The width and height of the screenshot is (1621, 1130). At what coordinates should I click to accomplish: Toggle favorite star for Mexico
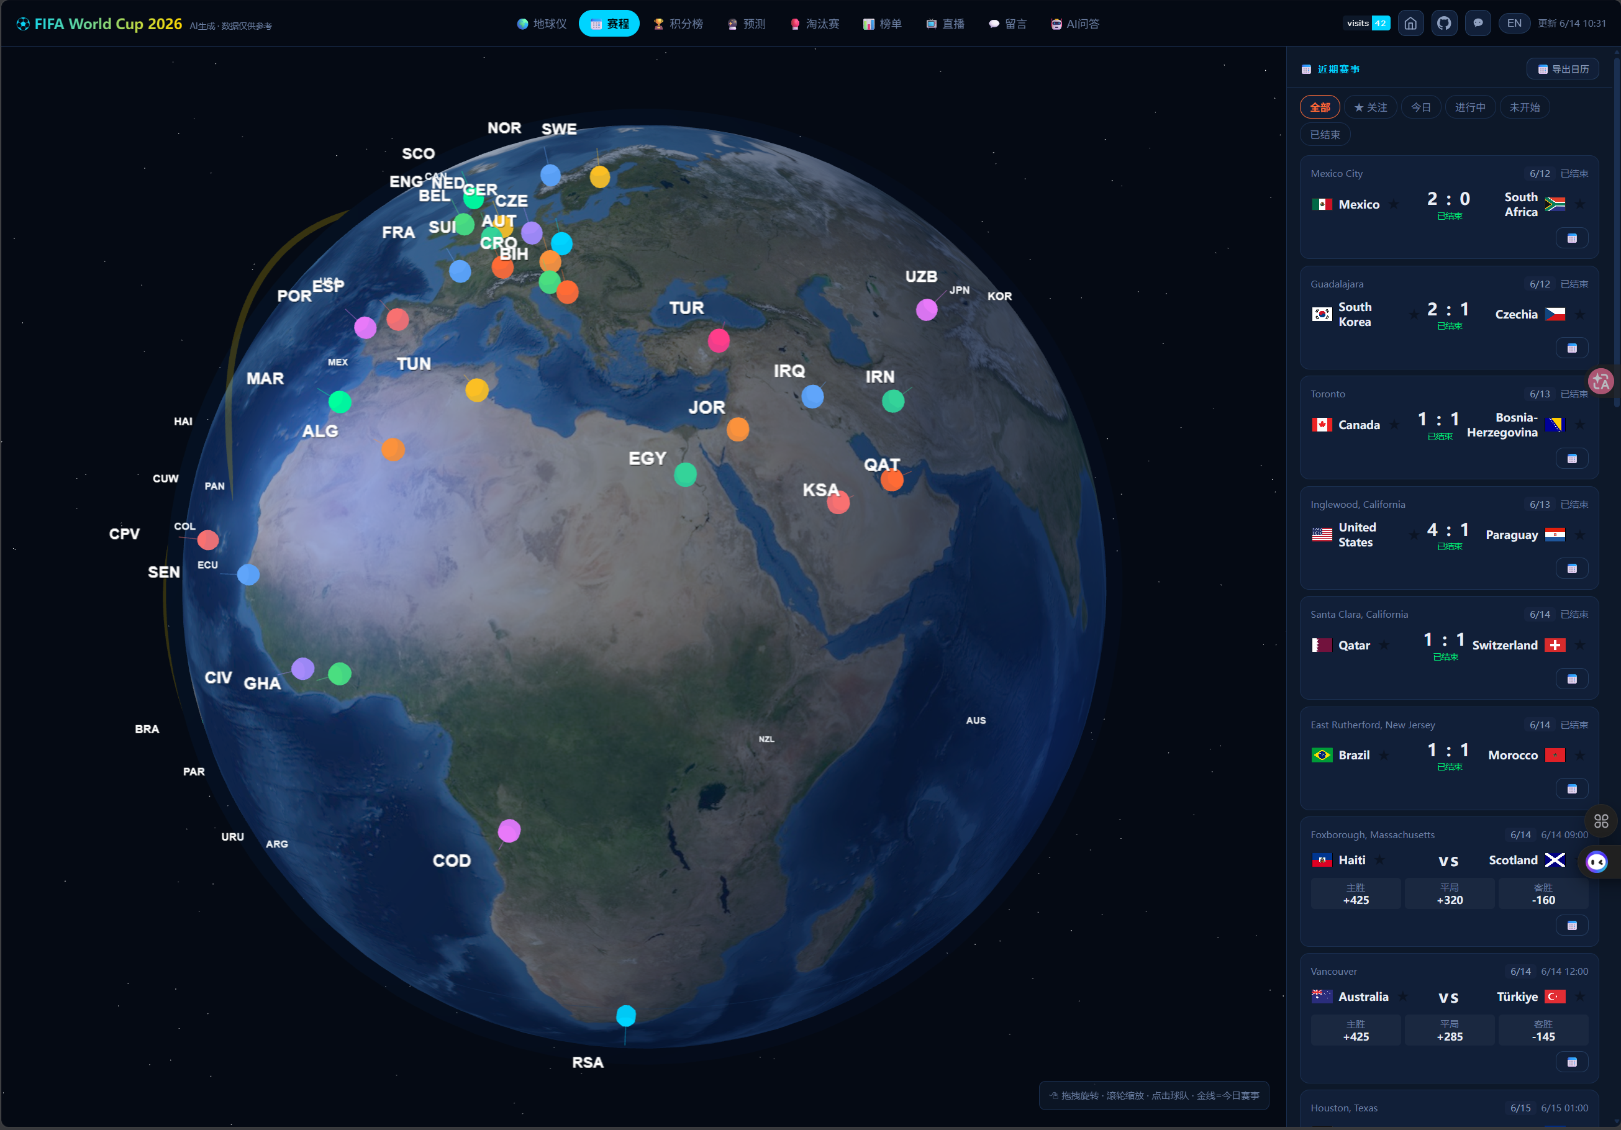(x=1394, y=205)
